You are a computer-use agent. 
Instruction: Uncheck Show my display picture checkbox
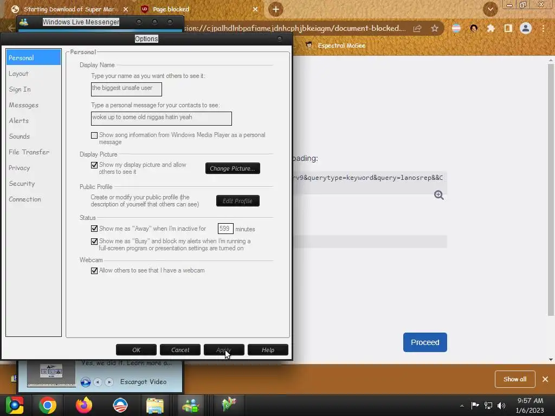click(x=94, y=165)
